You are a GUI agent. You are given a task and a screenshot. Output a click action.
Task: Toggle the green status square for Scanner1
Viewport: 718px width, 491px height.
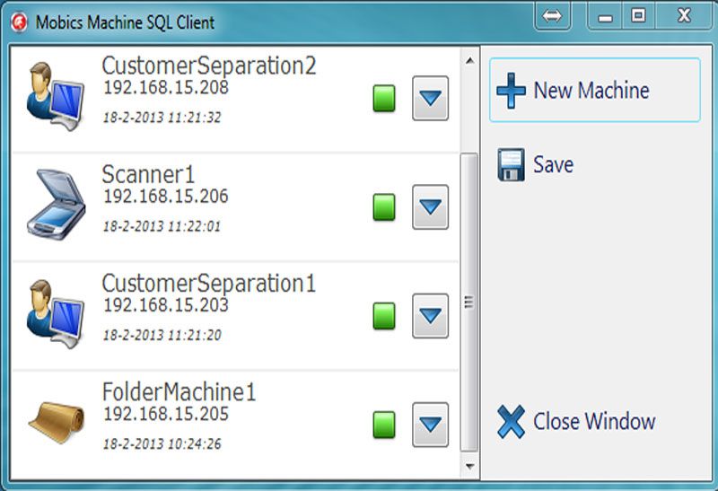pyautogui.click(x=384, y=207)
